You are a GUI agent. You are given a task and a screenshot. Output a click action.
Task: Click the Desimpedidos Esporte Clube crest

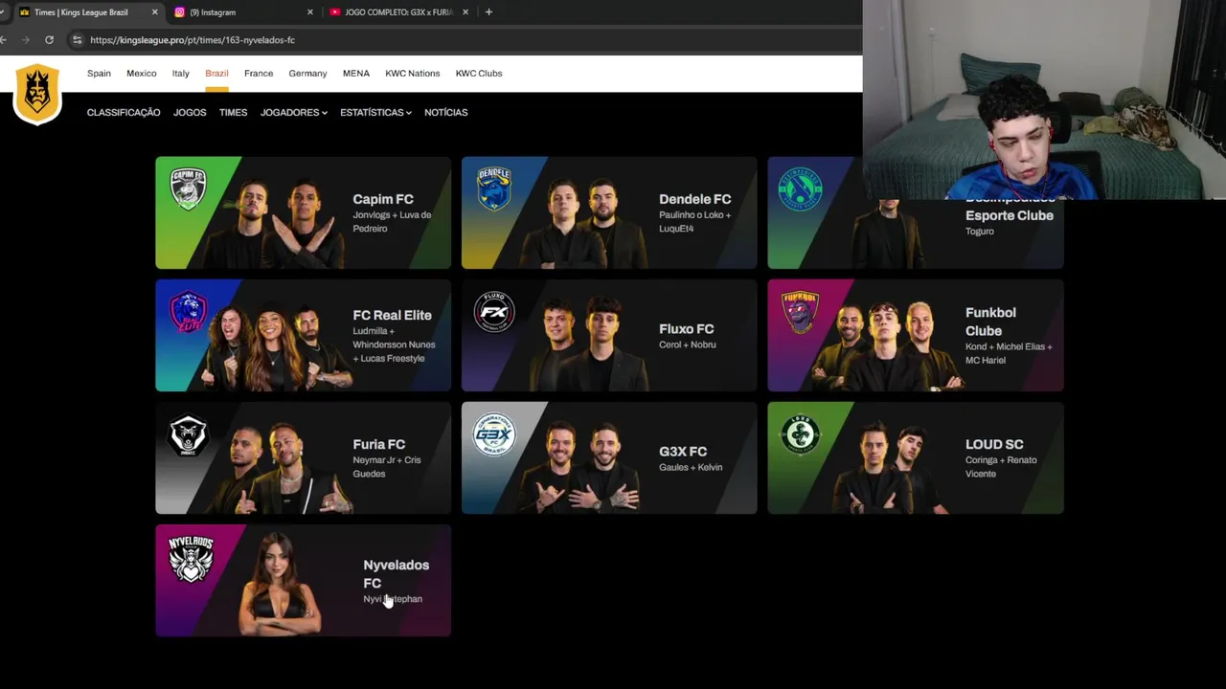pyautogui.click(x=800, y=188)
